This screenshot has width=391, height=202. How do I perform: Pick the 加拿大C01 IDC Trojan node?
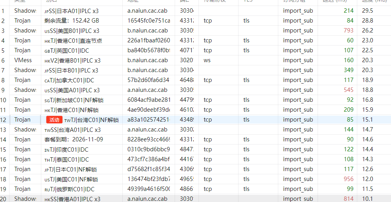pyautogui.click(x=69, y=80)
